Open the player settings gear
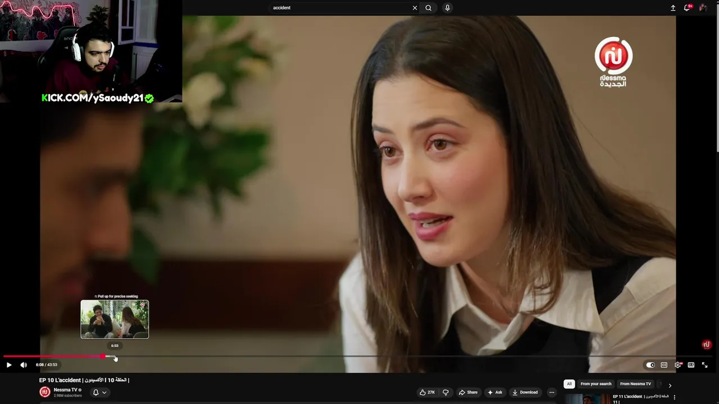Viewport: 719px width, 404px height. tap(677, 365)
